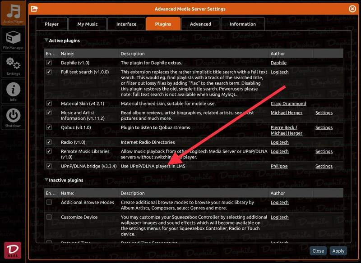The image size is (361, 263).
Task: Open the File Manager icon
Action: click(13, 40)
